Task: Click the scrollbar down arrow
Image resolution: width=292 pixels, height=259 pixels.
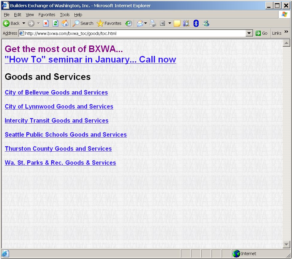Action: [286, 244]
